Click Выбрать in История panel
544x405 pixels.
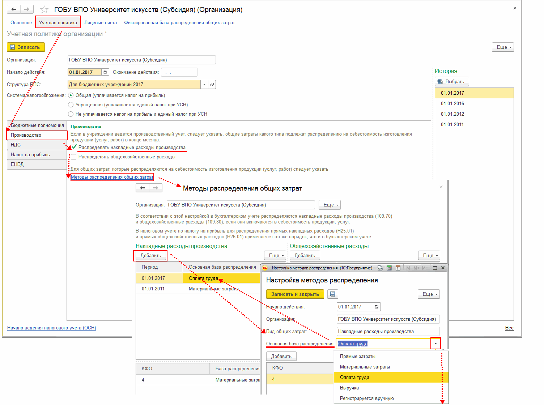(x=452, y=82)
